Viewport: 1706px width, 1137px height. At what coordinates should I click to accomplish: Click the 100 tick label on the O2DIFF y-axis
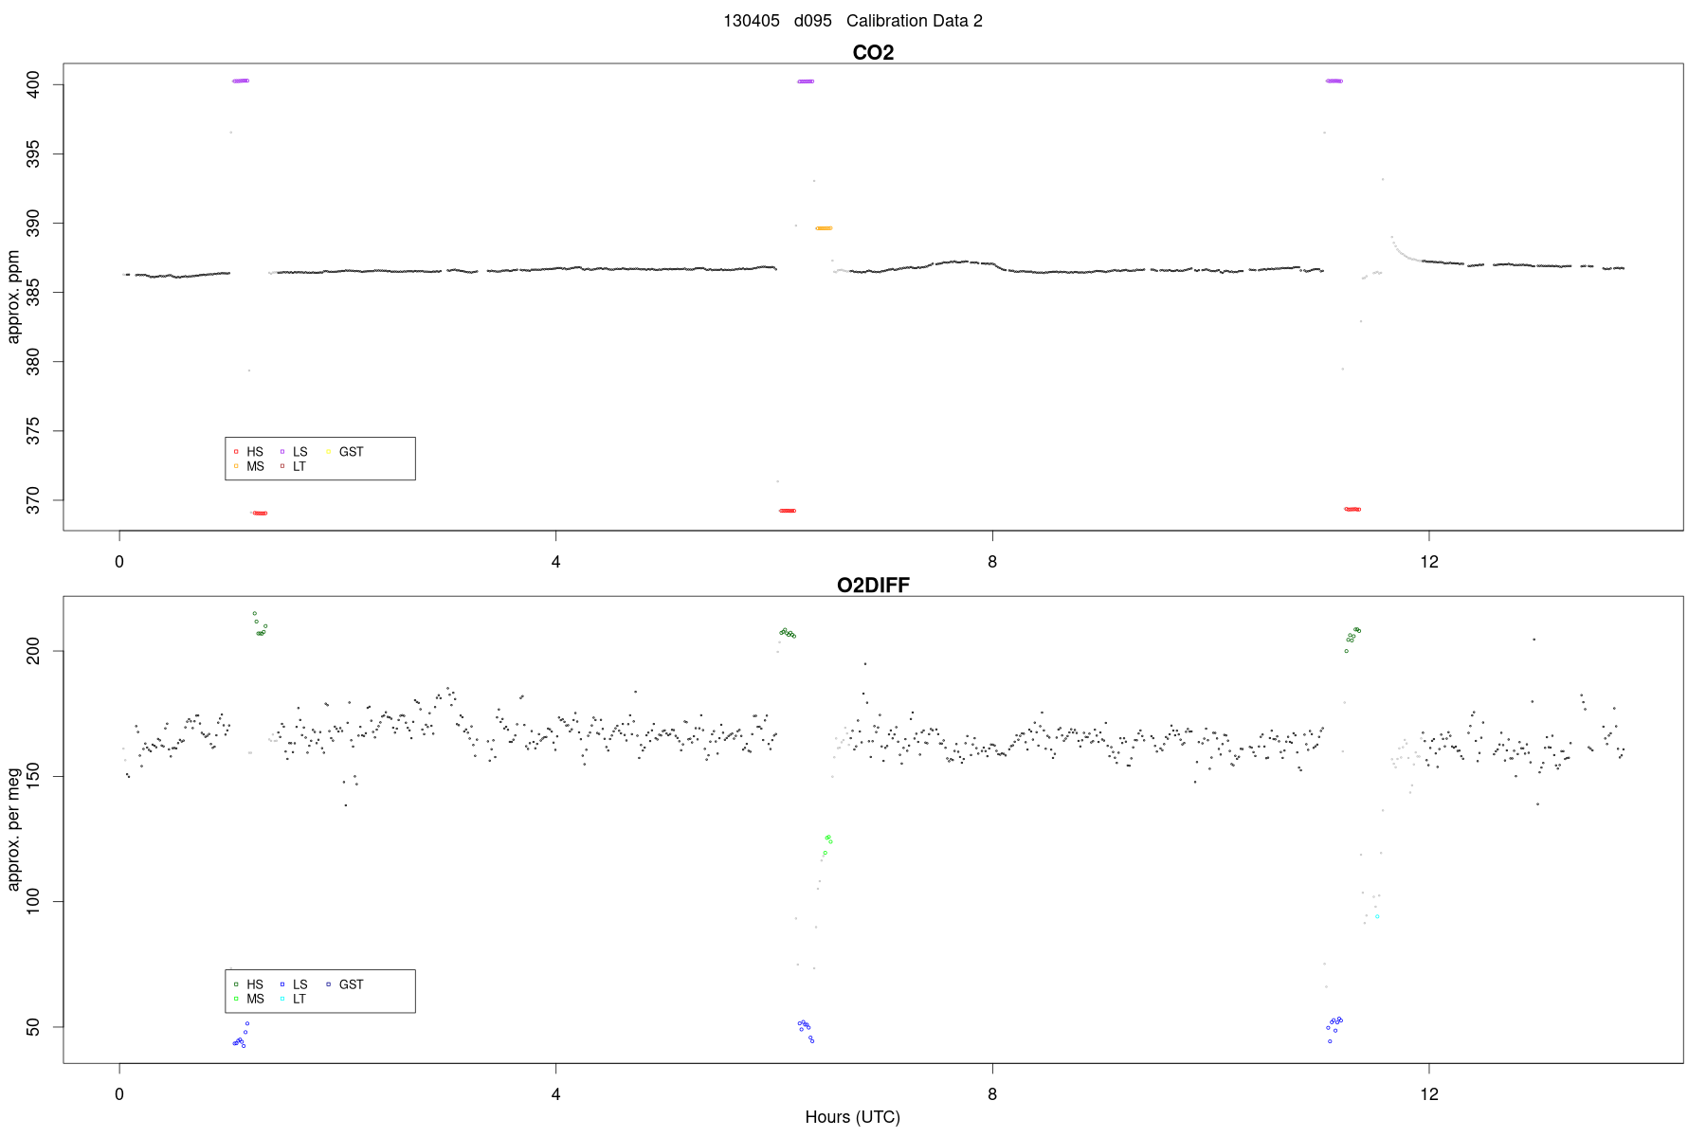click(33, 901)
